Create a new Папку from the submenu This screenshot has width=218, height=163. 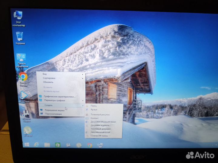tap(94, 106)
